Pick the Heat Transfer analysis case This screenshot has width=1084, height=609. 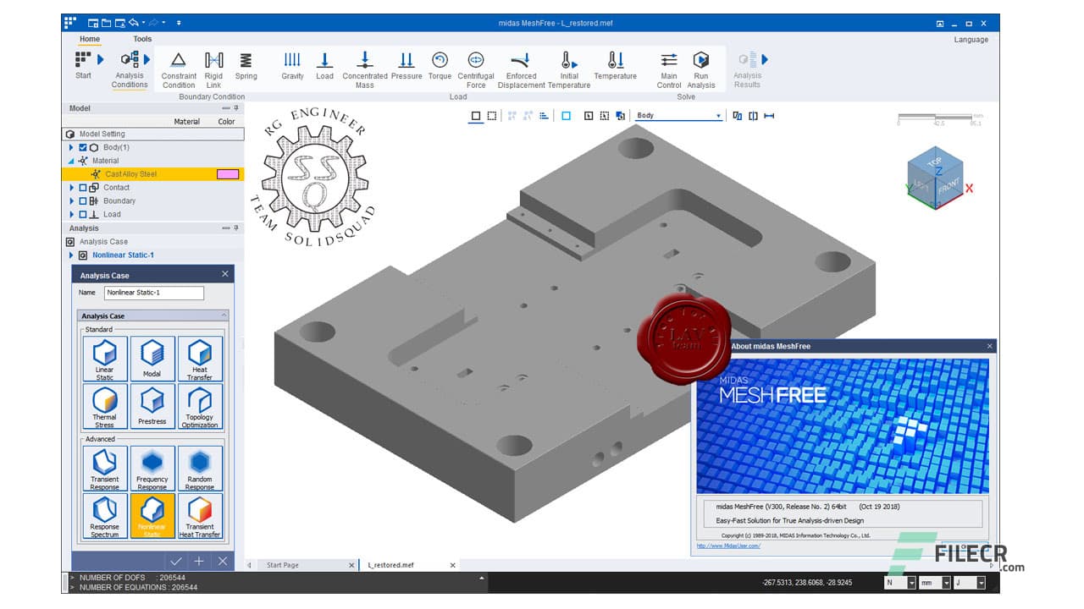(x=201, y=355)
